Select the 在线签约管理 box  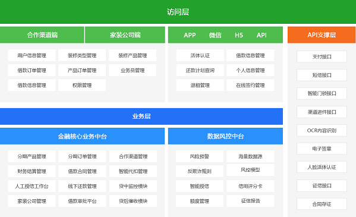(x=250, y=85)
